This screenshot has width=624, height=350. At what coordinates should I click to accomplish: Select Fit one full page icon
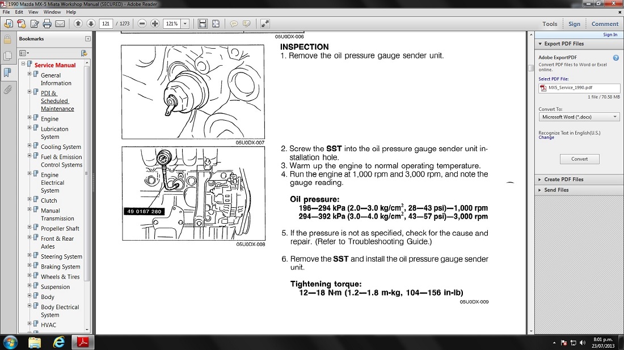click(x=216, y=24)
